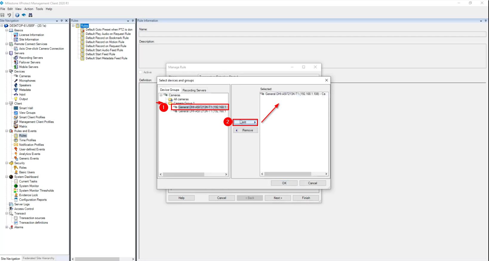This screenshot has width=489, height=261.
Task: Pin the Site Navigation panel
Action: 62,21
